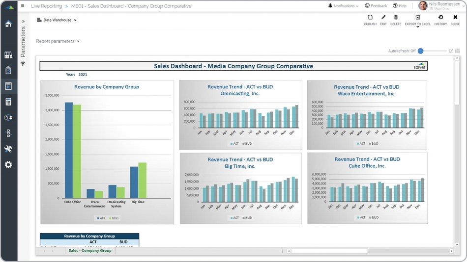Click the Parameters filter funnel icon
This screenshot has width=467, height=262.
(23, 64)
